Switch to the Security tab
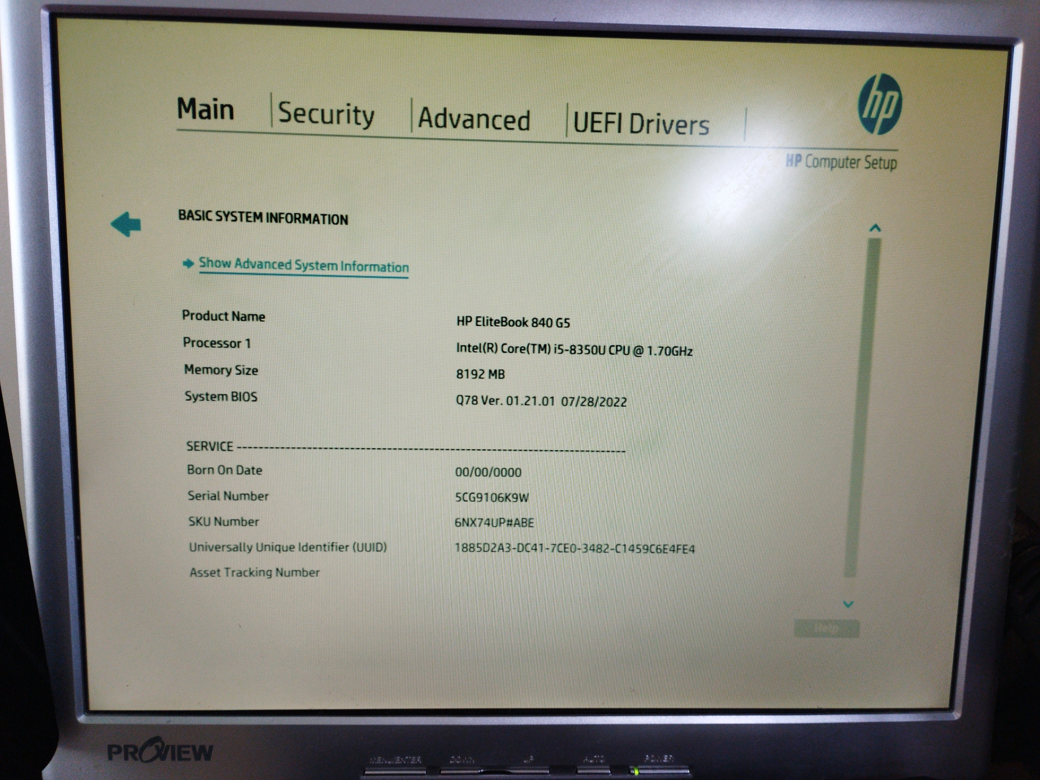Screen dimensions: 1040x780 click(326, 114)
